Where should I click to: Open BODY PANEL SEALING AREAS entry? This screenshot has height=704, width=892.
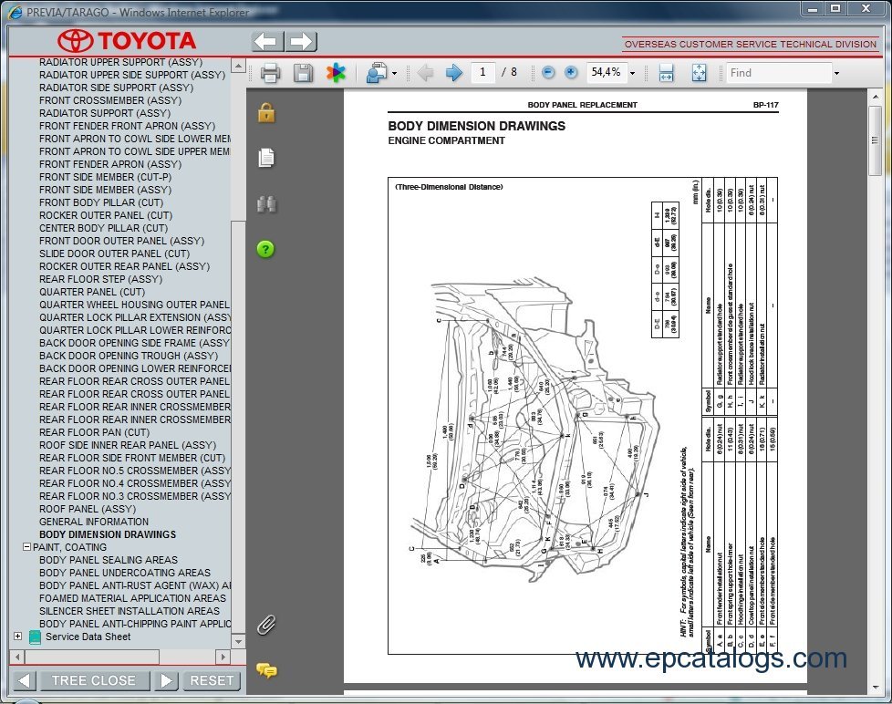click(109, 560)
